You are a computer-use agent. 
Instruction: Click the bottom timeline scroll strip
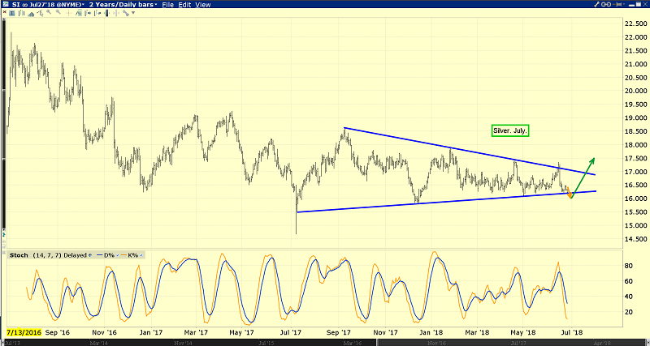coord(325,342)
